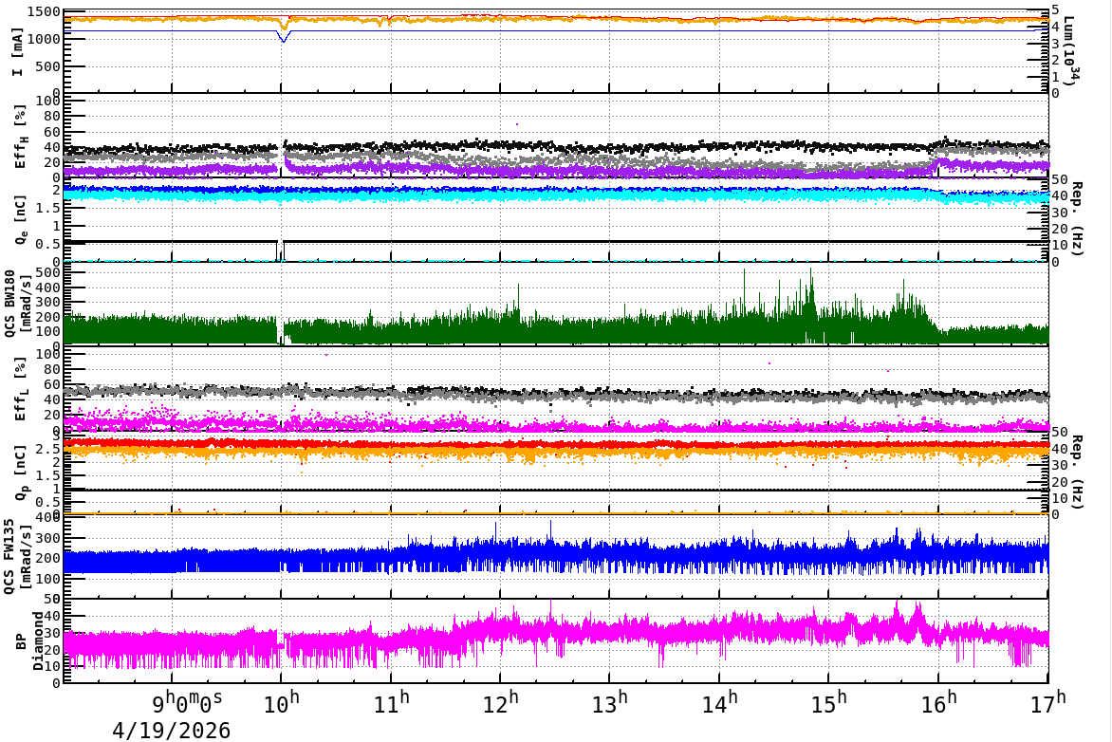Click the Qp [nC] axis title
This screenshot has width=1112, height=742.
click(20, 472)
